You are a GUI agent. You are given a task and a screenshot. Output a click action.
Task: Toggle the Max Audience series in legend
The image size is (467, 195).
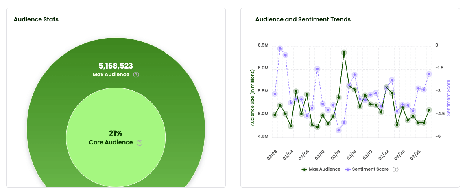coord(321,169)
